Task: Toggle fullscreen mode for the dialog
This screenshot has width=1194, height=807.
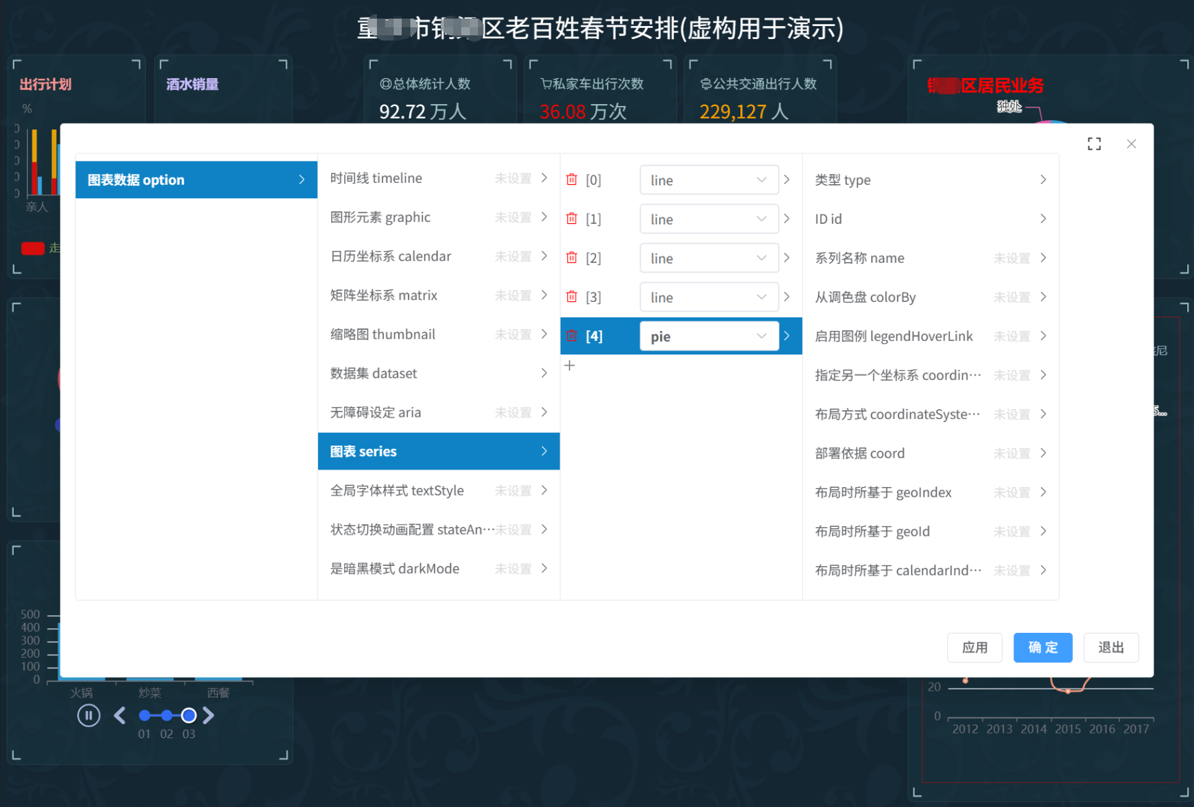Action: (1094, 144)
